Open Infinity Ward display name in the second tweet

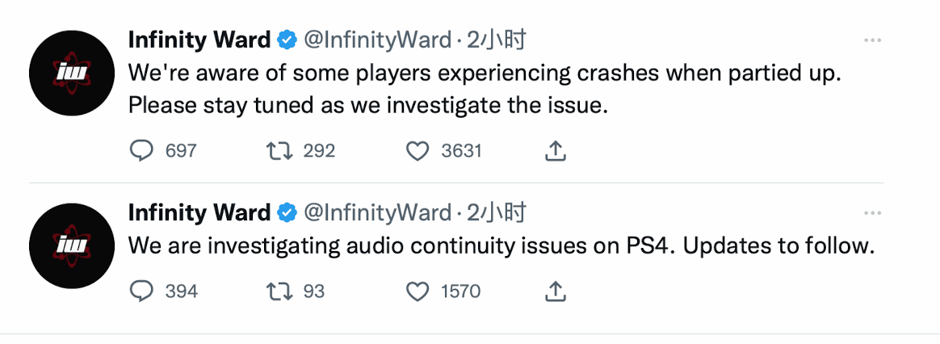tap(199, 212)
